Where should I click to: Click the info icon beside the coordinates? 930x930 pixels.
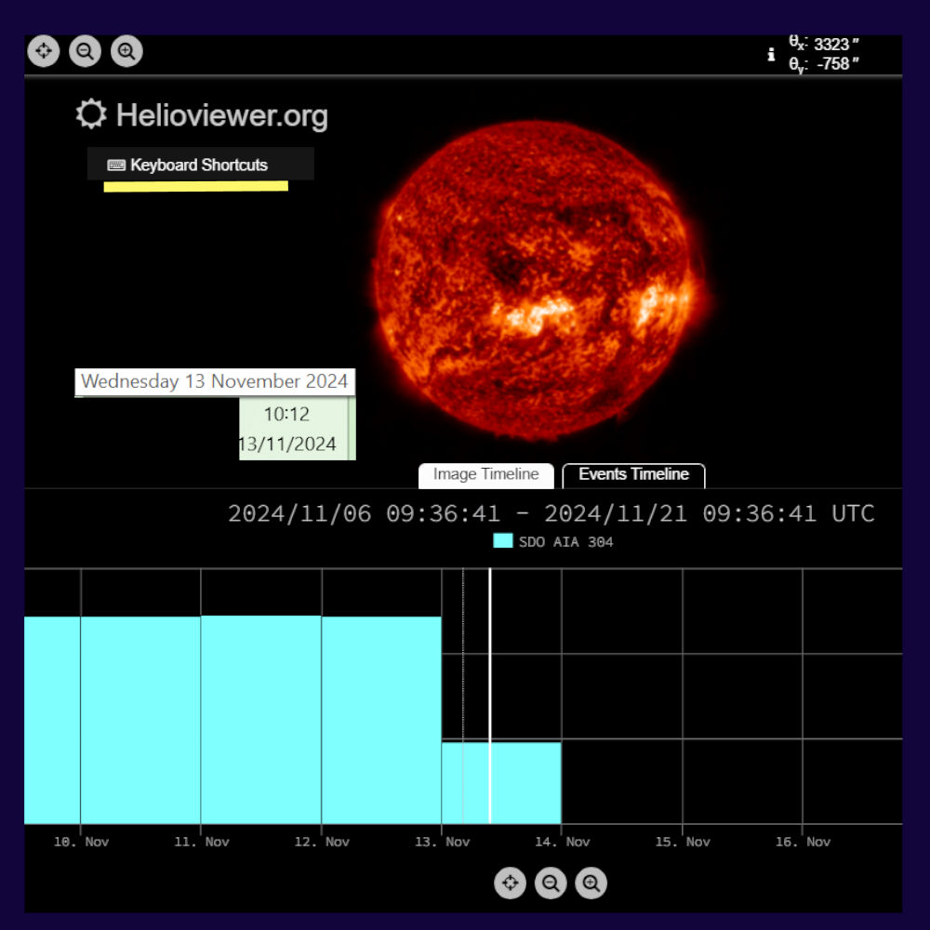pos(771,55)
